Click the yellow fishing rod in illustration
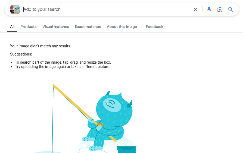Viewport: 243px width, 153px height. click(x=85, y=113)
